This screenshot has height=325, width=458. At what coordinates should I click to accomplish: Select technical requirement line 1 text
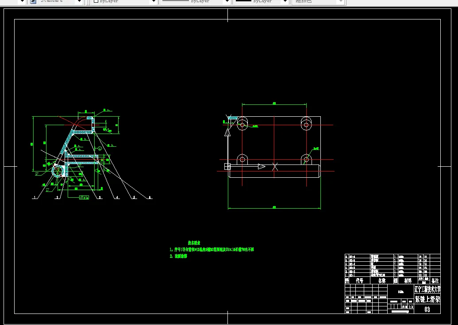point(212,250)
